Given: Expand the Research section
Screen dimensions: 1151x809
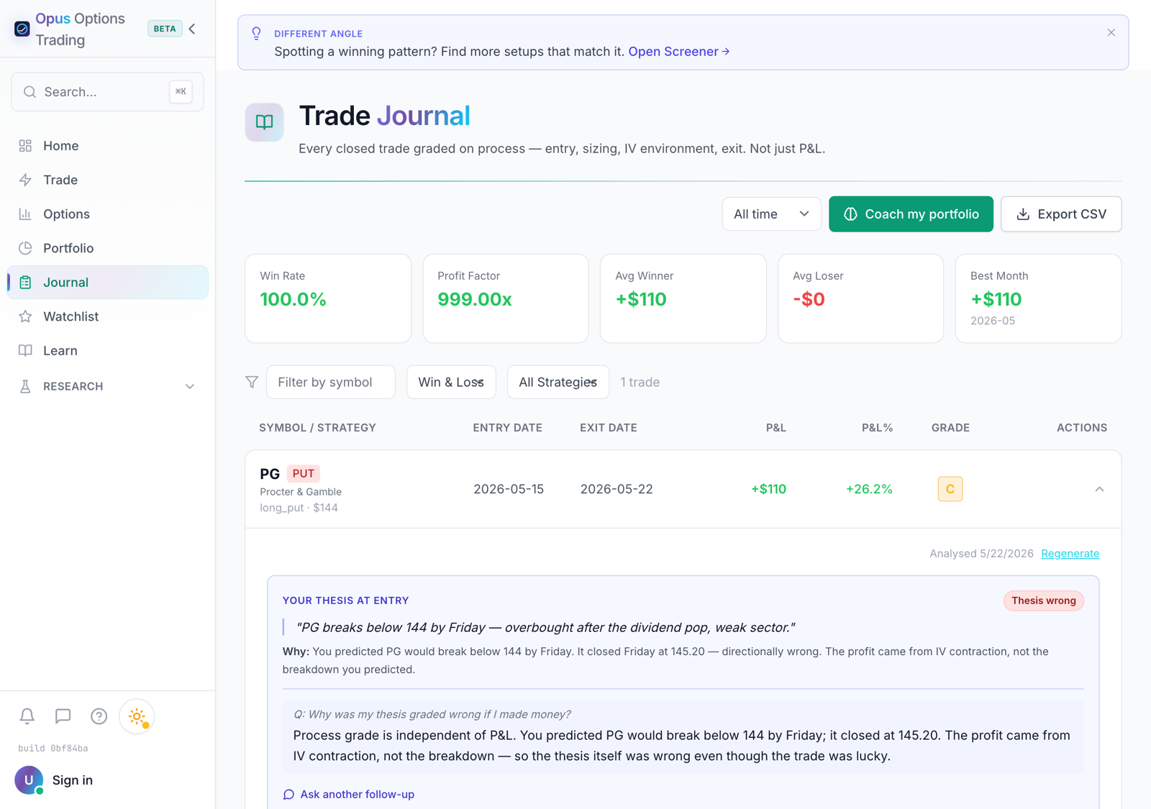Looking at the screenshot, I should [108, 386].
